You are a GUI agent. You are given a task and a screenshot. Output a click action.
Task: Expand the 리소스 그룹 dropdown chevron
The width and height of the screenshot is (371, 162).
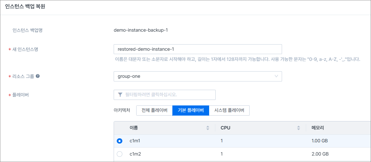point(276,76)
